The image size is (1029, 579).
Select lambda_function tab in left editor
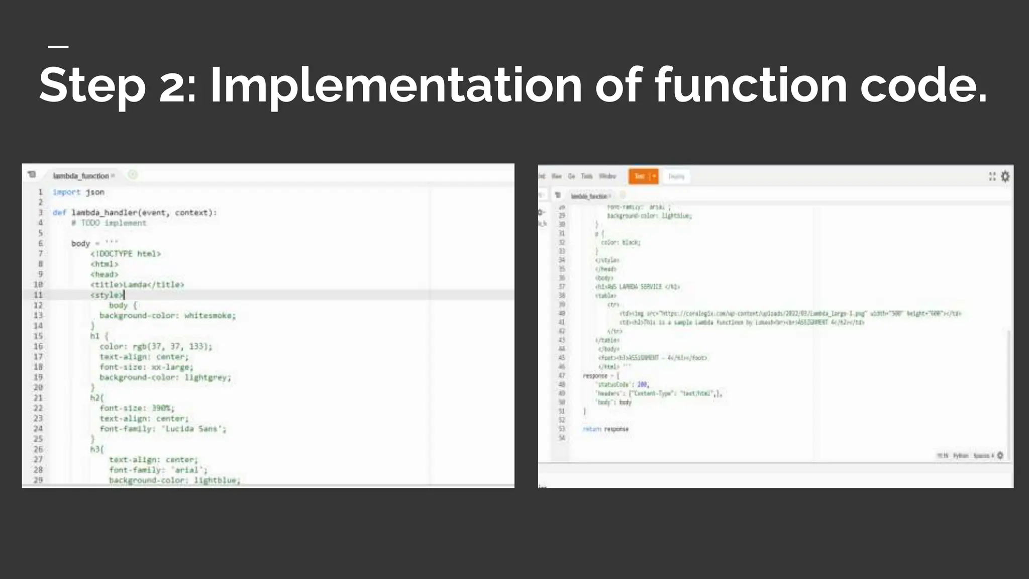coord(81,176)
